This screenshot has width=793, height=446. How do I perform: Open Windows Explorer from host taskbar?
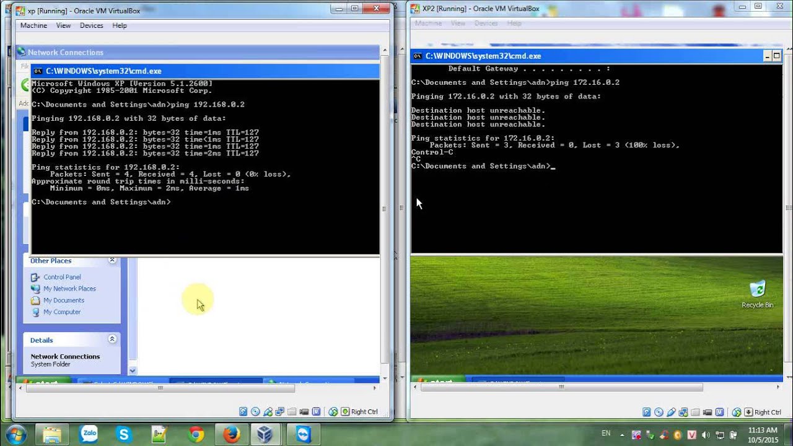(x=52, y=435)
